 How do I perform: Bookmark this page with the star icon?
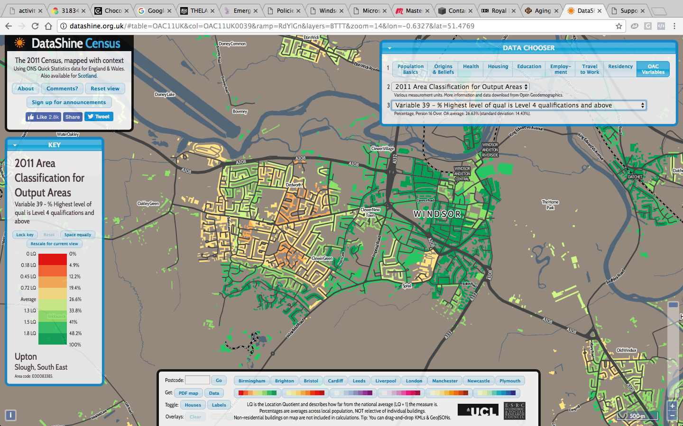point(619,26)
